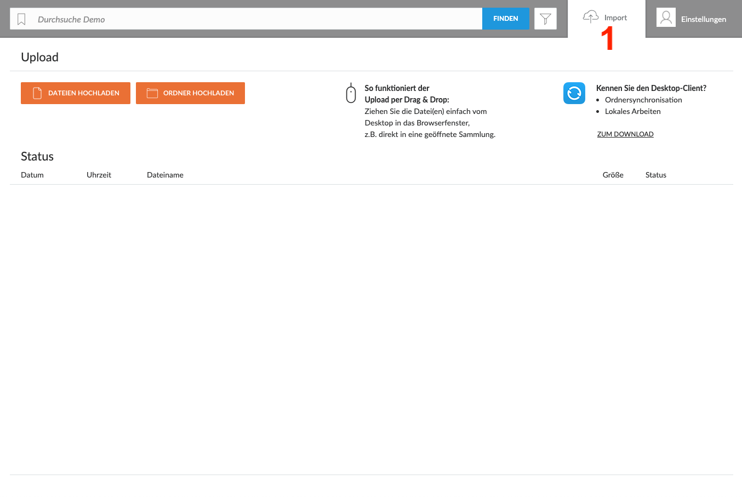The image size is (742, 497).
Task: Click the Ordnersynchronisation bullet text
Action: coord(643,100)
